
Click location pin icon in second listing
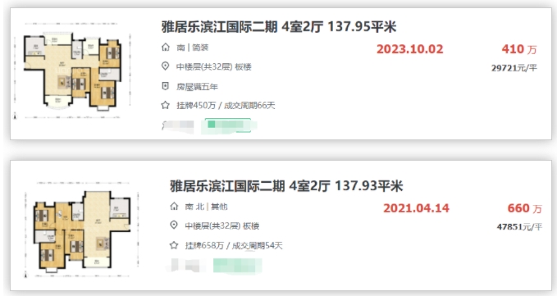pyautogui.click(x=174, y=225)
